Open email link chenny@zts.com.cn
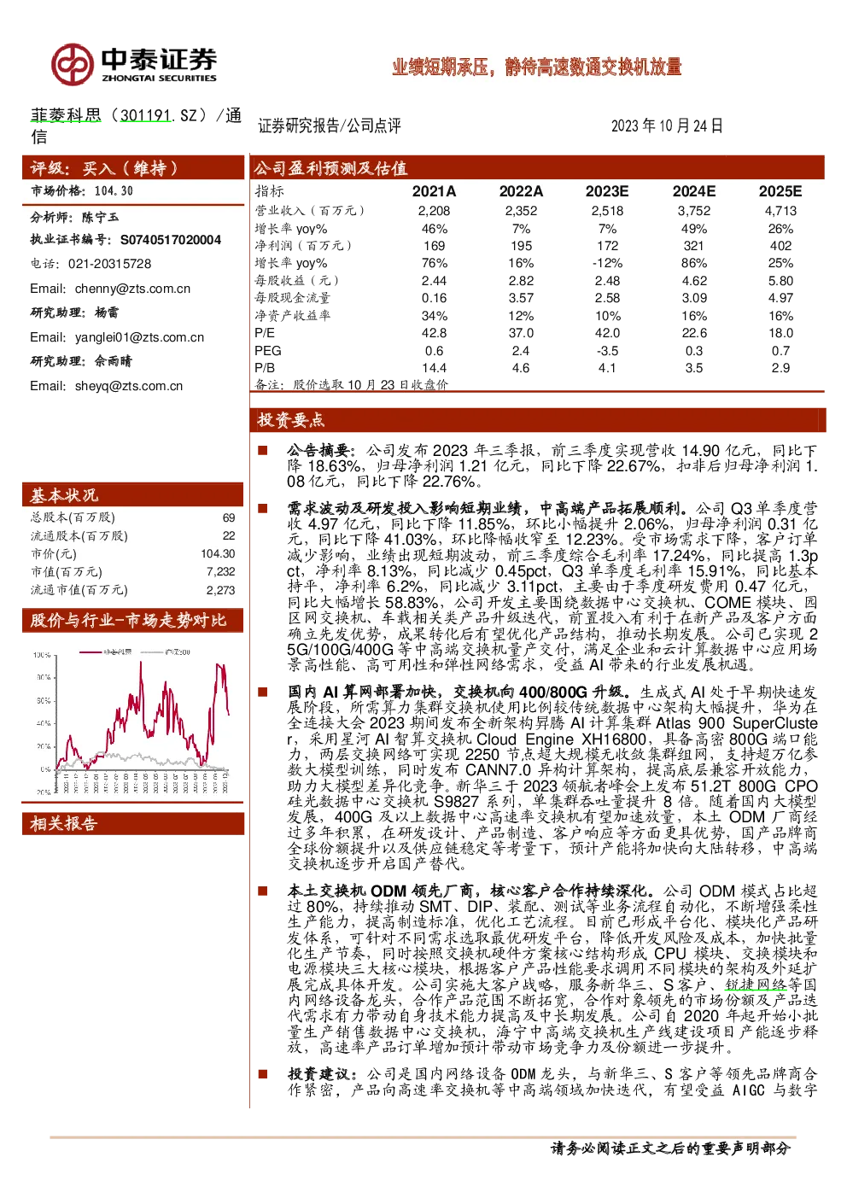 coord(132,289)
